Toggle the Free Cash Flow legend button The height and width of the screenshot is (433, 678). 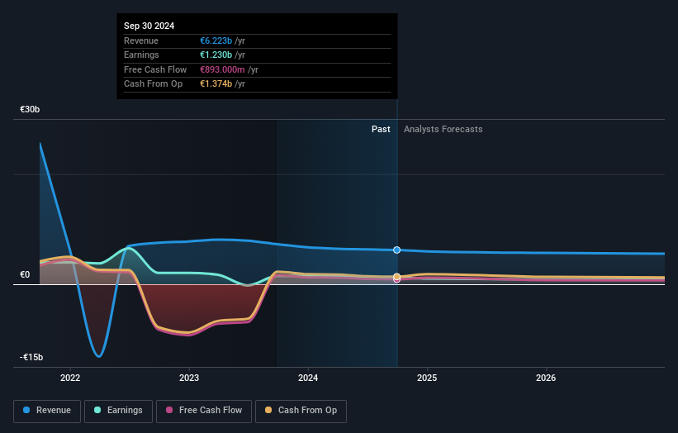point(204,411)
